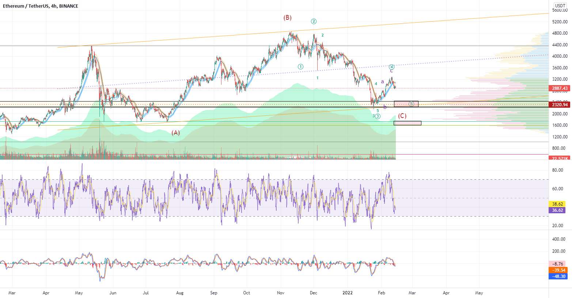Click the 5200.00 price axis label
Screen dimensions: 572x298
[x=560, y=22]
